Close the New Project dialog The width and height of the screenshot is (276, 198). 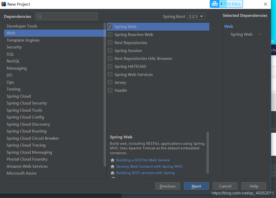[266, 4]
